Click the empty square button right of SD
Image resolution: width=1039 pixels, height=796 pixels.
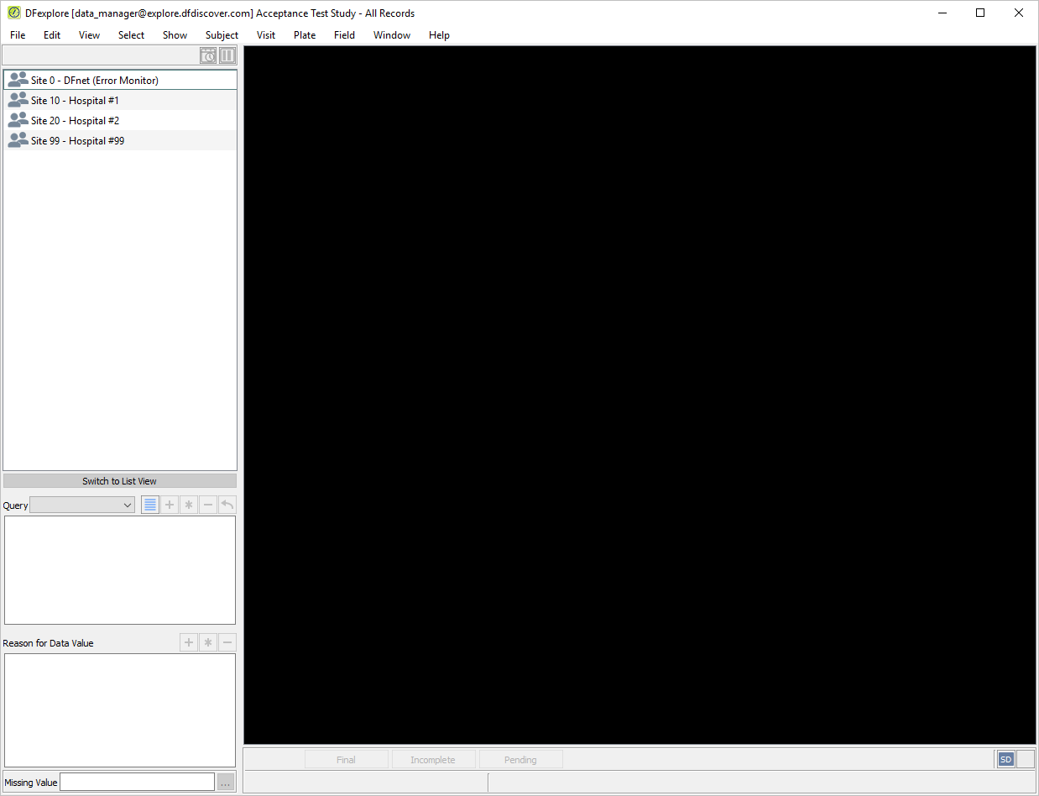[x=1026, y=759]
